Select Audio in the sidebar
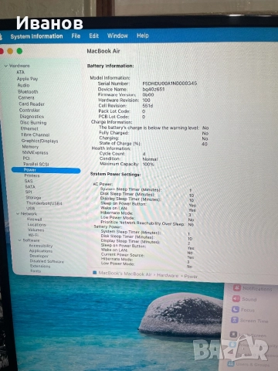The width and height of the screenshot is (278, 371). 23,85
